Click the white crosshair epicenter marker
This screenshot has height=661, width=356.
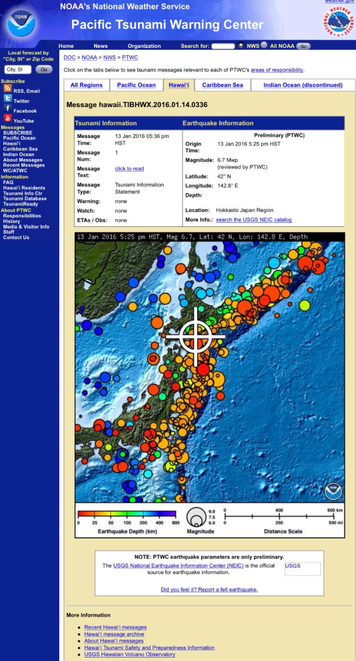[195, 337]
